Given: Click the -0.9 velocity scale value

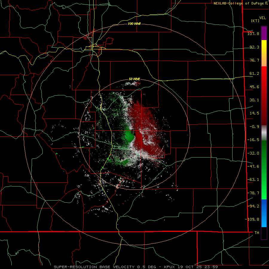Looking at the screenshot, I should point(254,127).
